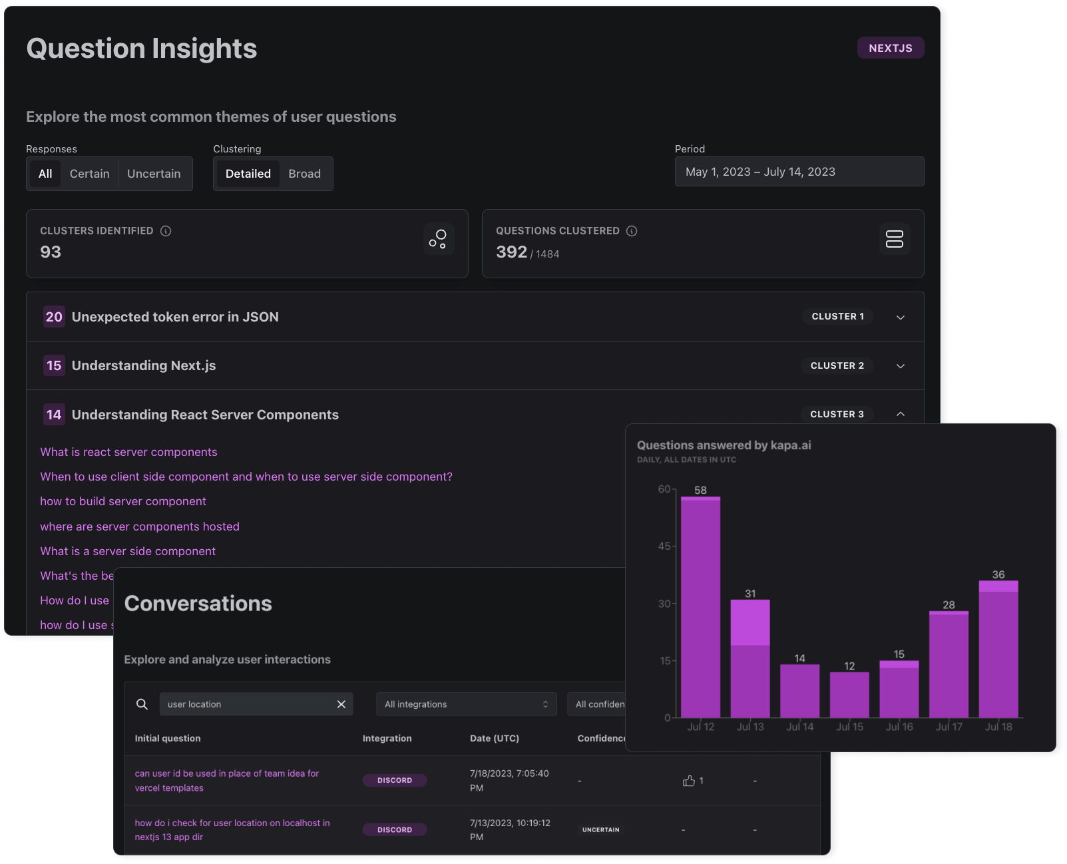Click the UNCERTAIN confidence badge
The height and width of the screenshot is (864, 1067).
600,829
